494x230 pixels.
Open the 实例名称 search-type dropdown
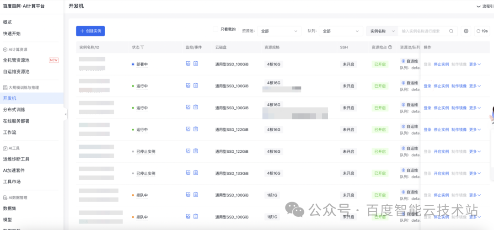point(382,31)
